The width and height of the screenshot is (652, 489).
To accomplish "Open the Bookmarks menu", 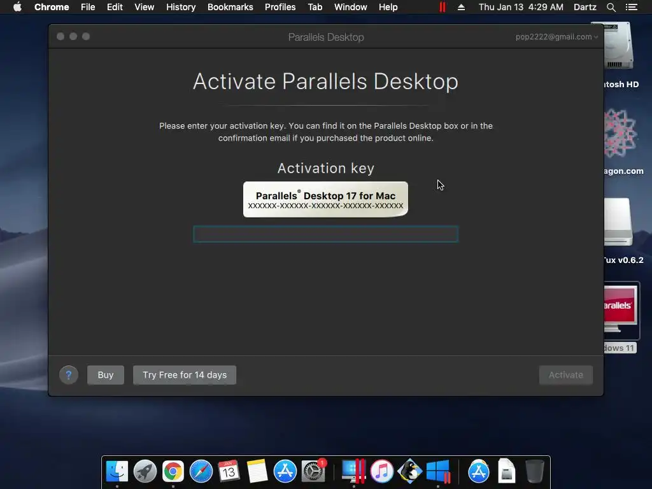I will point(230,7).
